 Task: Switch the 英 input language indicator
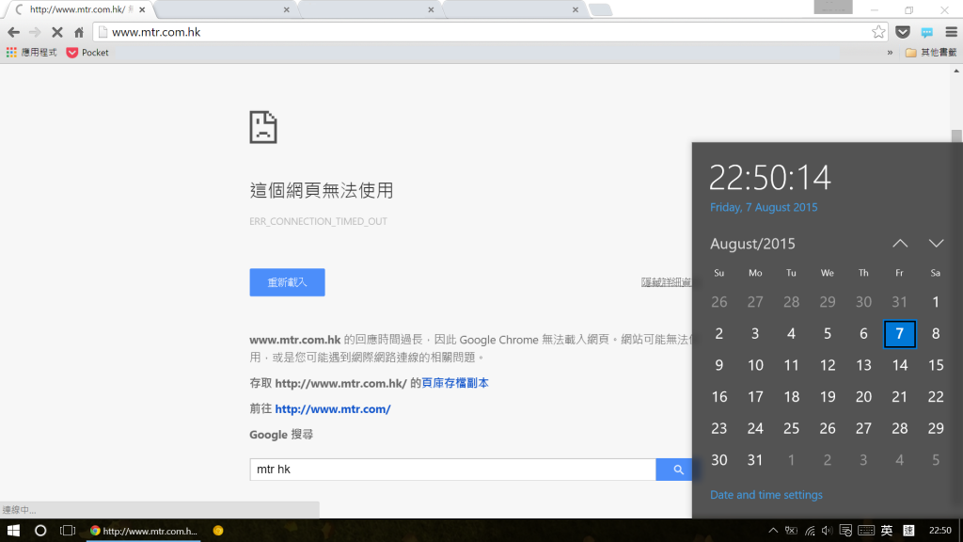coord(887,531)
